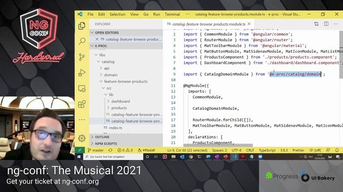
Task: Open the Run and Debug view
Action: [x=81, y=73]
